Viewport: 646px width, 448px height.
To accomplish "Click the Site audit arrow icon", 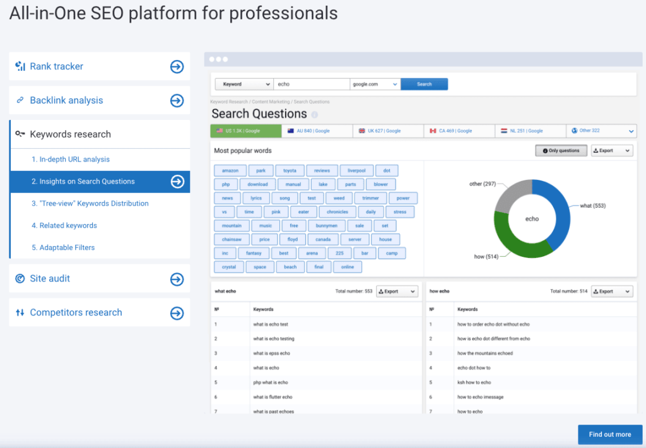I will (x=177, y=279).
